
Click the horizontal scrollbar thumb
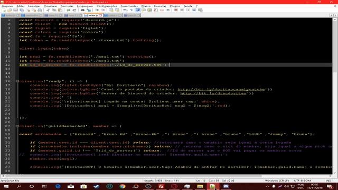coord(133,176)
